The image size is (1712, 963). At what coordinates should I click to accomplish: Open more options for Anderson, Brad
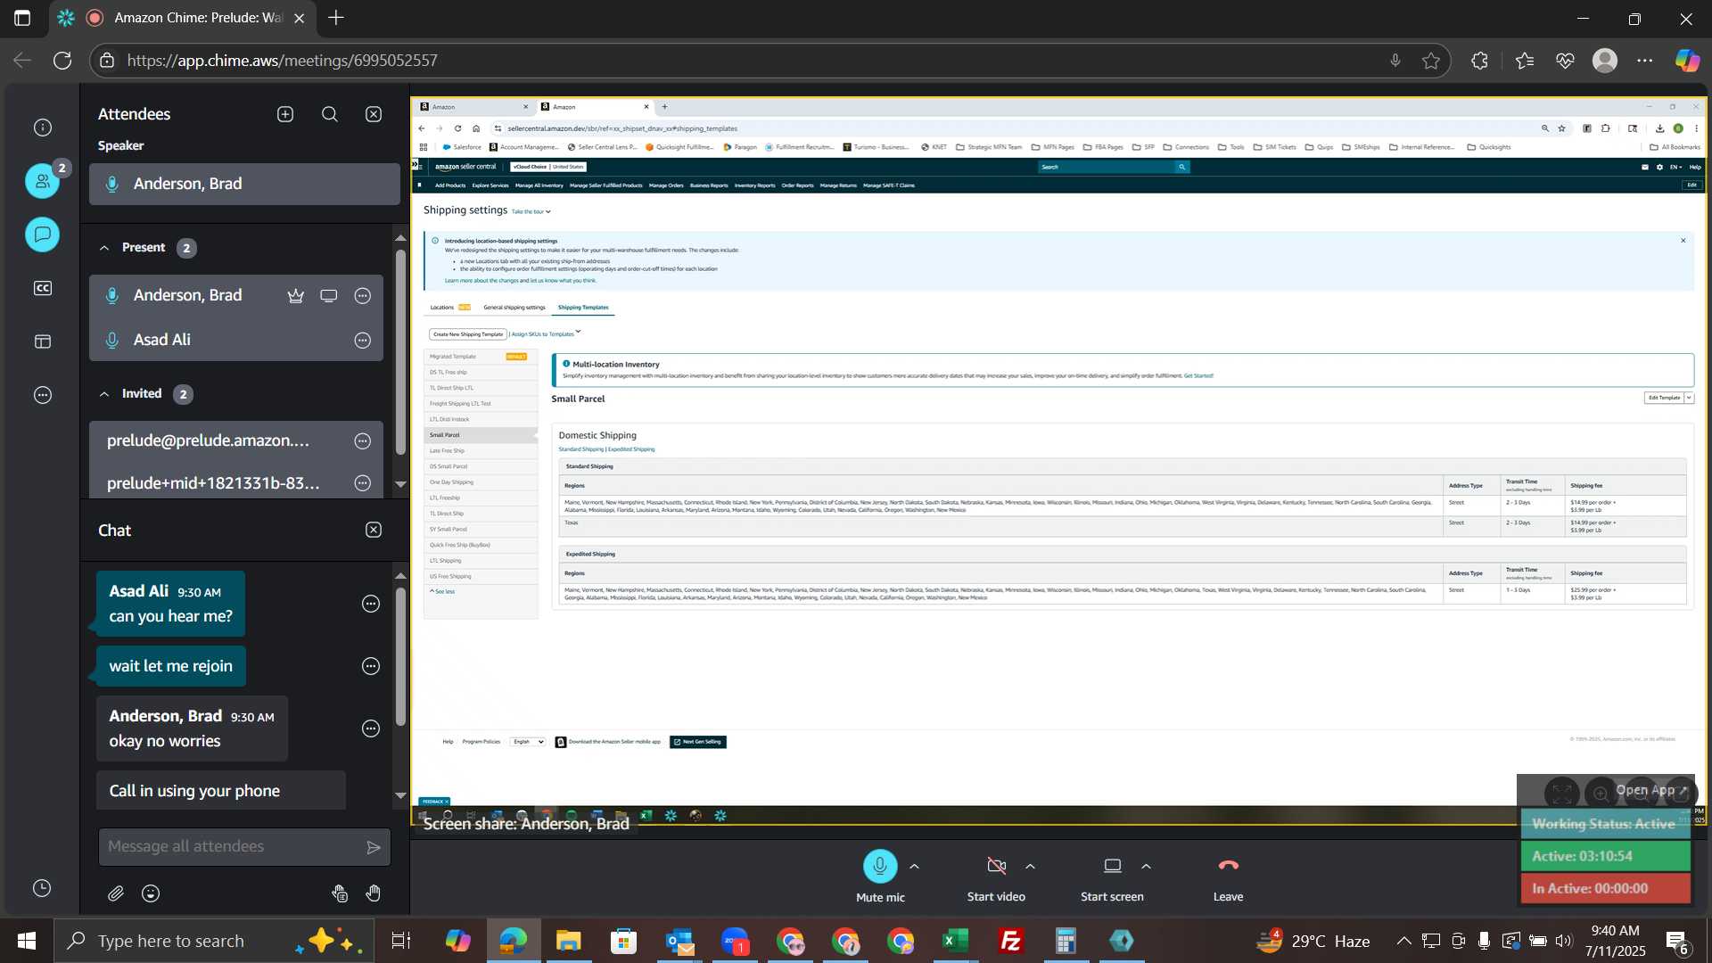(x=363, y=296)
